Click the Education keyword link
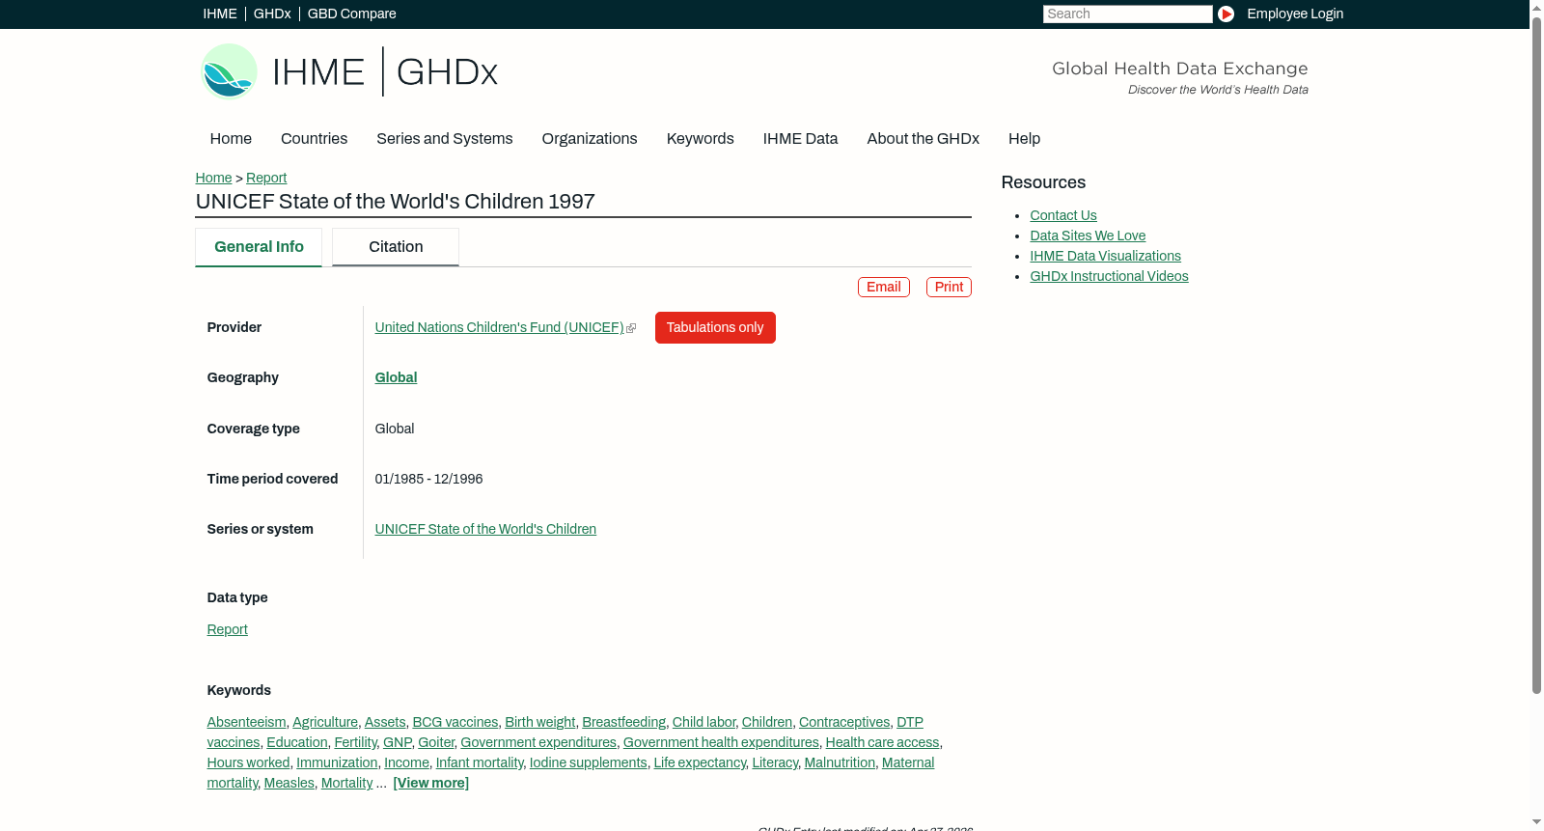The width and height of the screenshot is (1544, 831). click(x=297, y=742)
